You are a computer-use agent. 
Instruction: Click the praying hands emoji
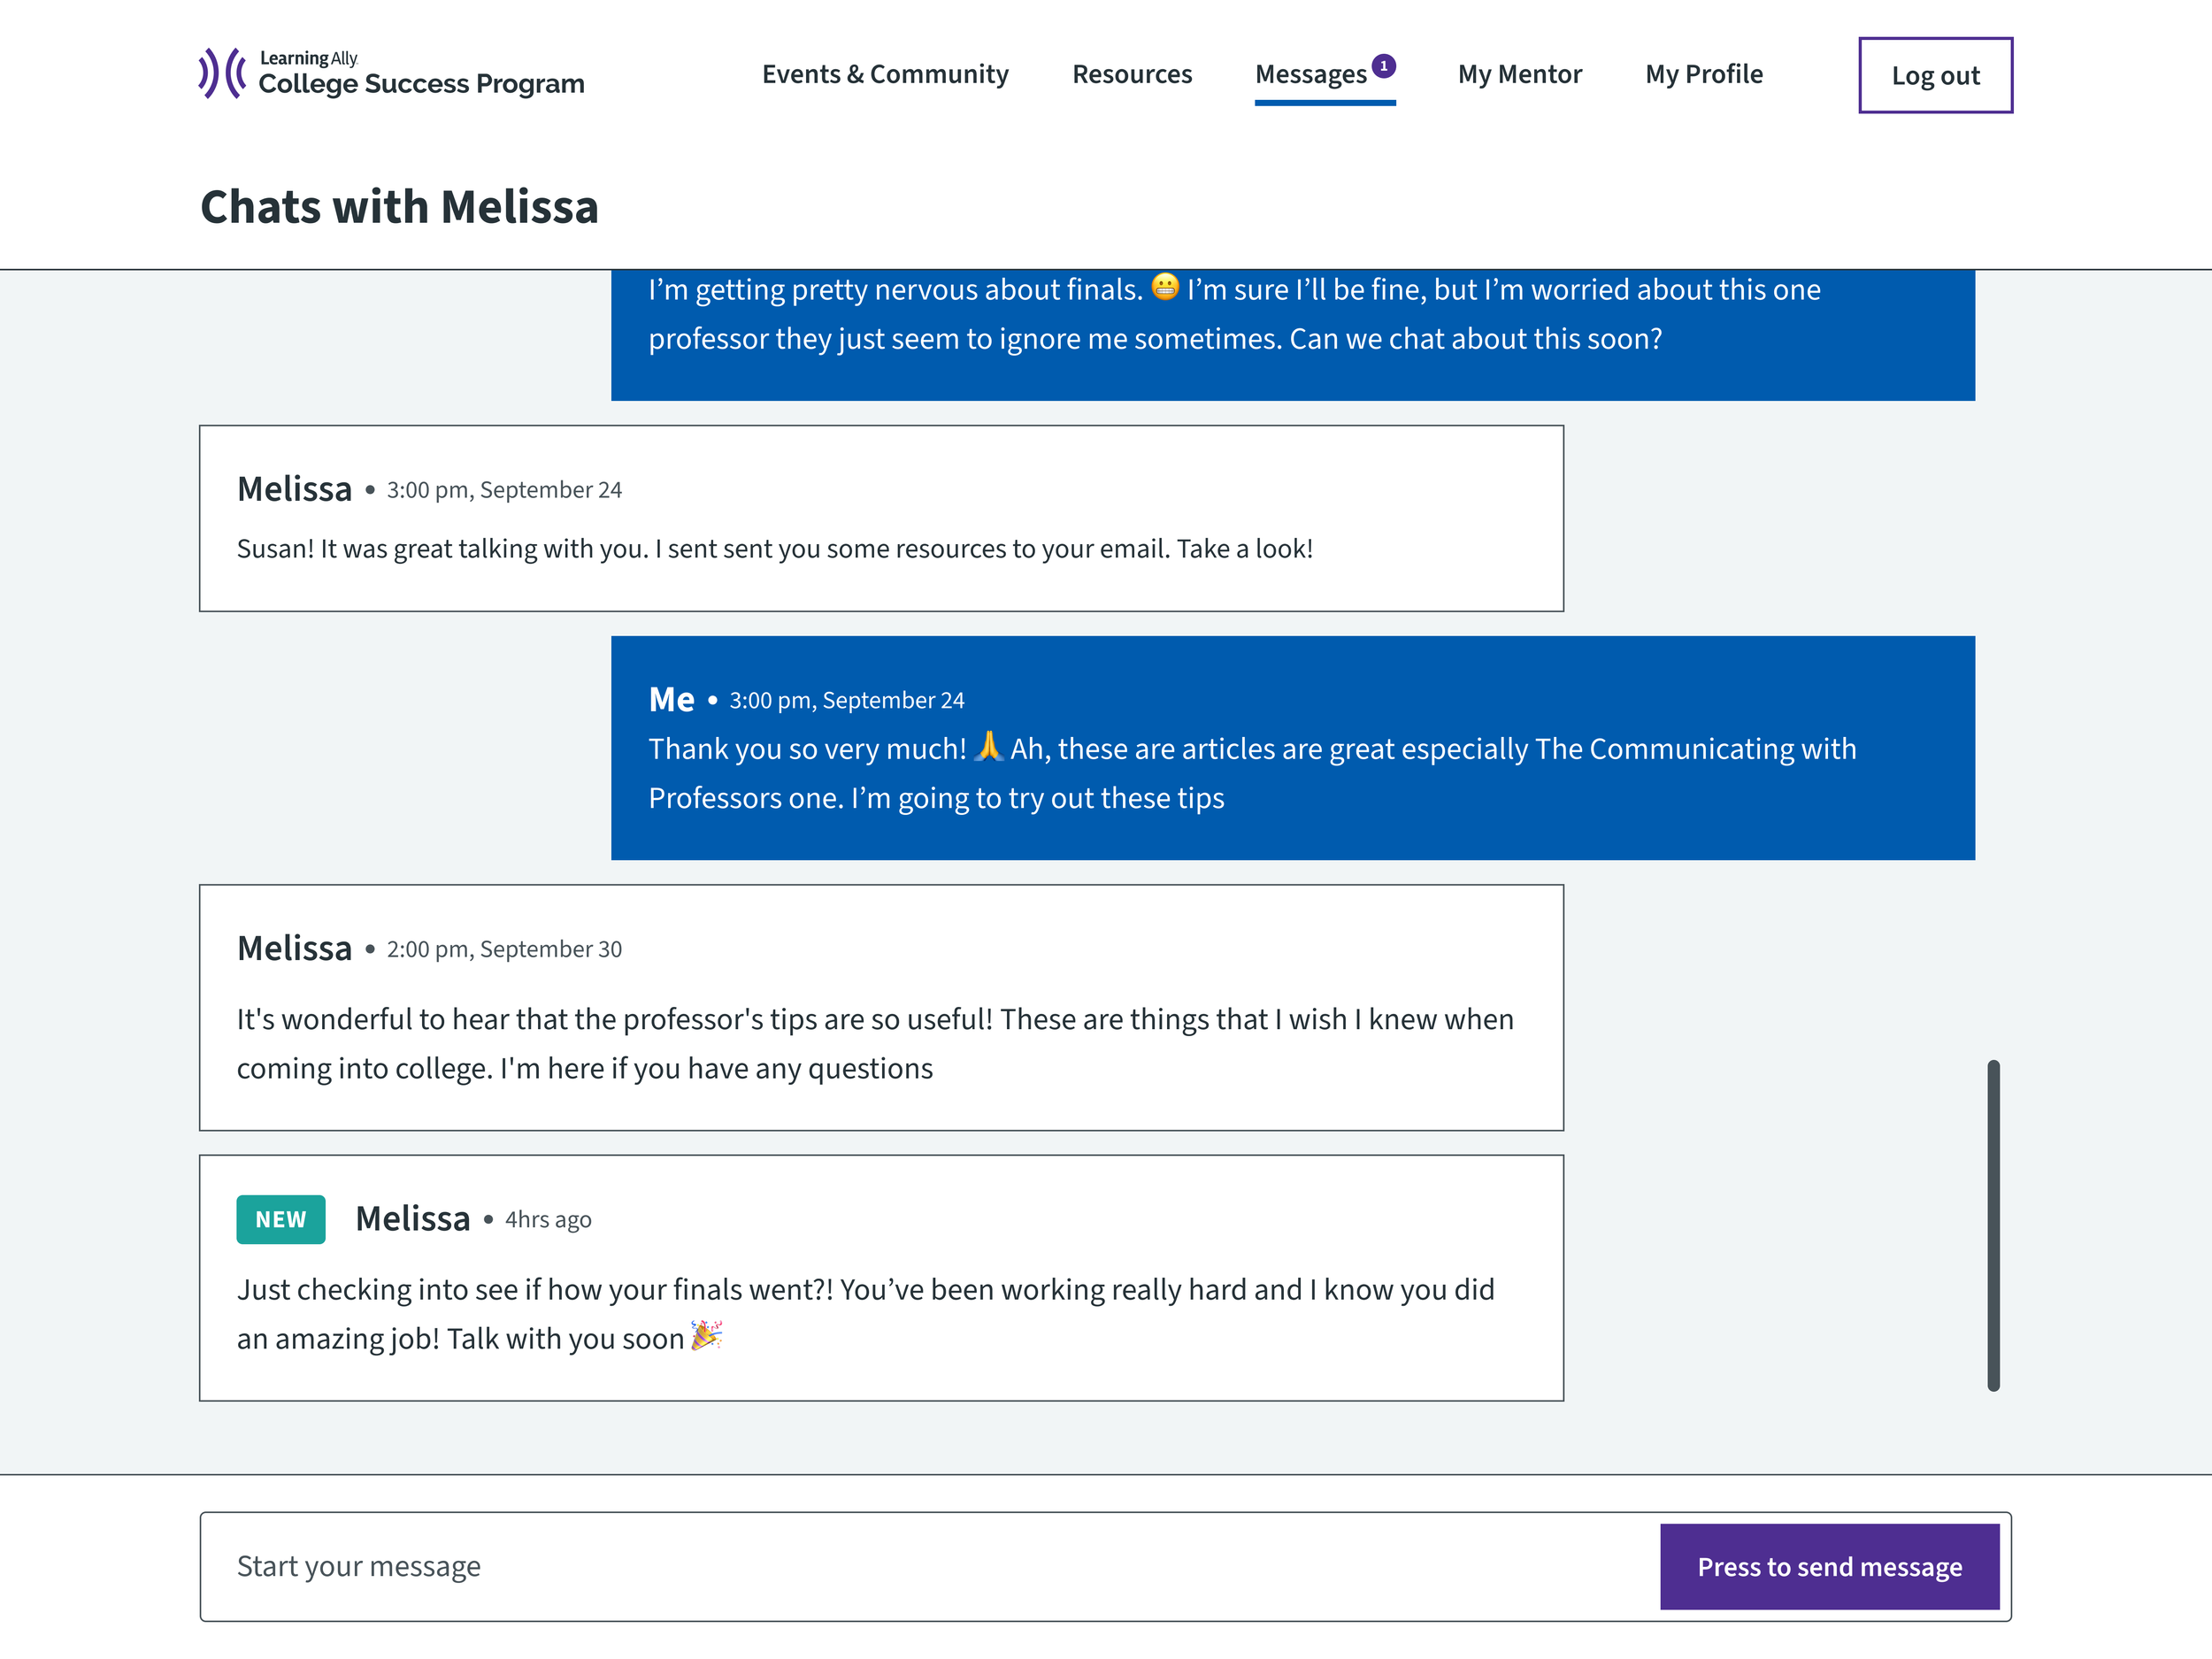[x=988, y=746]
